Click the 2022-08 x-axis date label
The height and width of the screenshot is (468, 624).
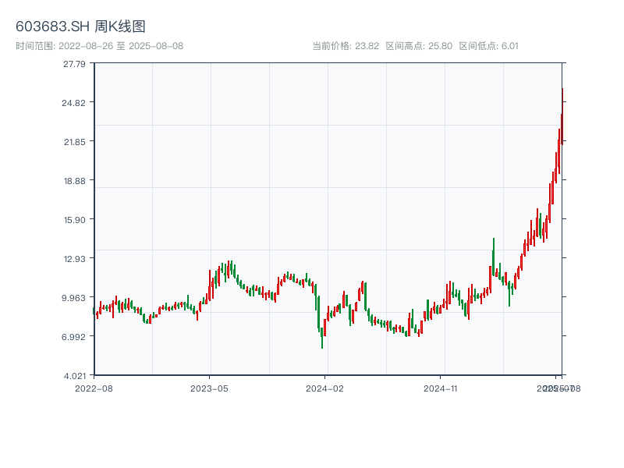pyautogui.click(x=94, y=388)
